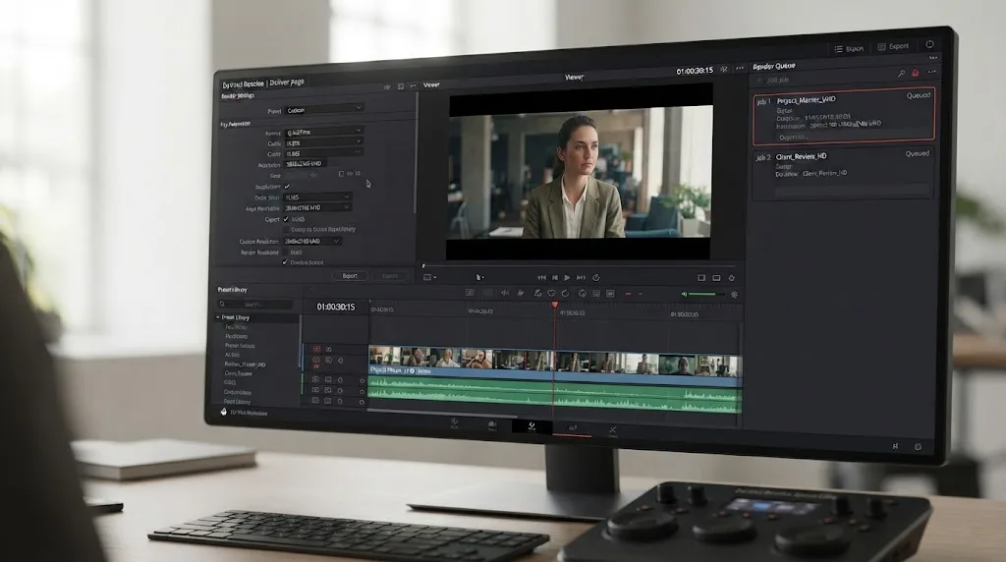Open timeline settings gear beside volume slider
Image resolution: width=1006 pixels, height=562 pixels.
click(x=735, y=295)
